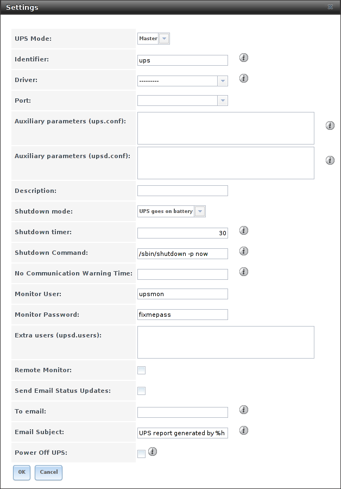Click info icon next to Identifier field
Screen dimensions: 341x489
(x=244, y=58)
